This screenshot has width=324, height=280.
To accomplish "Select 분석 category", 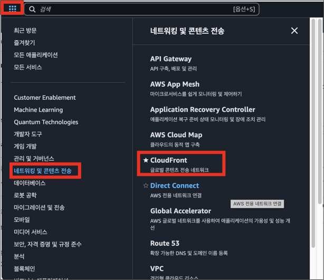I will pos(19,256).
